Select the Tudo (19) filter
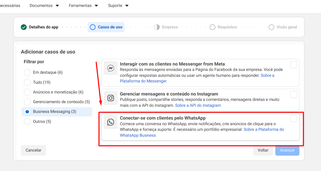This screenshot has width=321, height=171. coord(27,82)
